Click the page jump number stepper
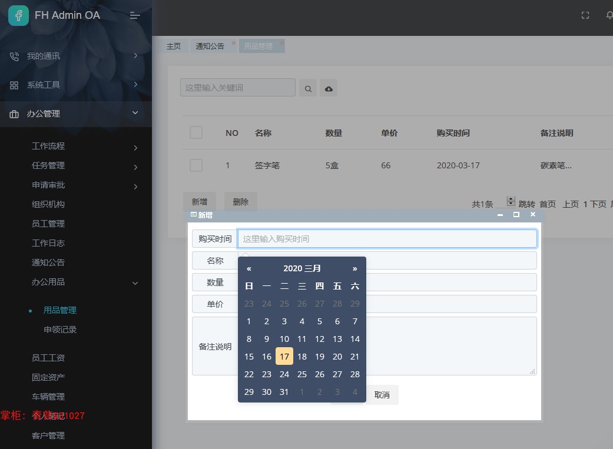 [x=511, y=201]
